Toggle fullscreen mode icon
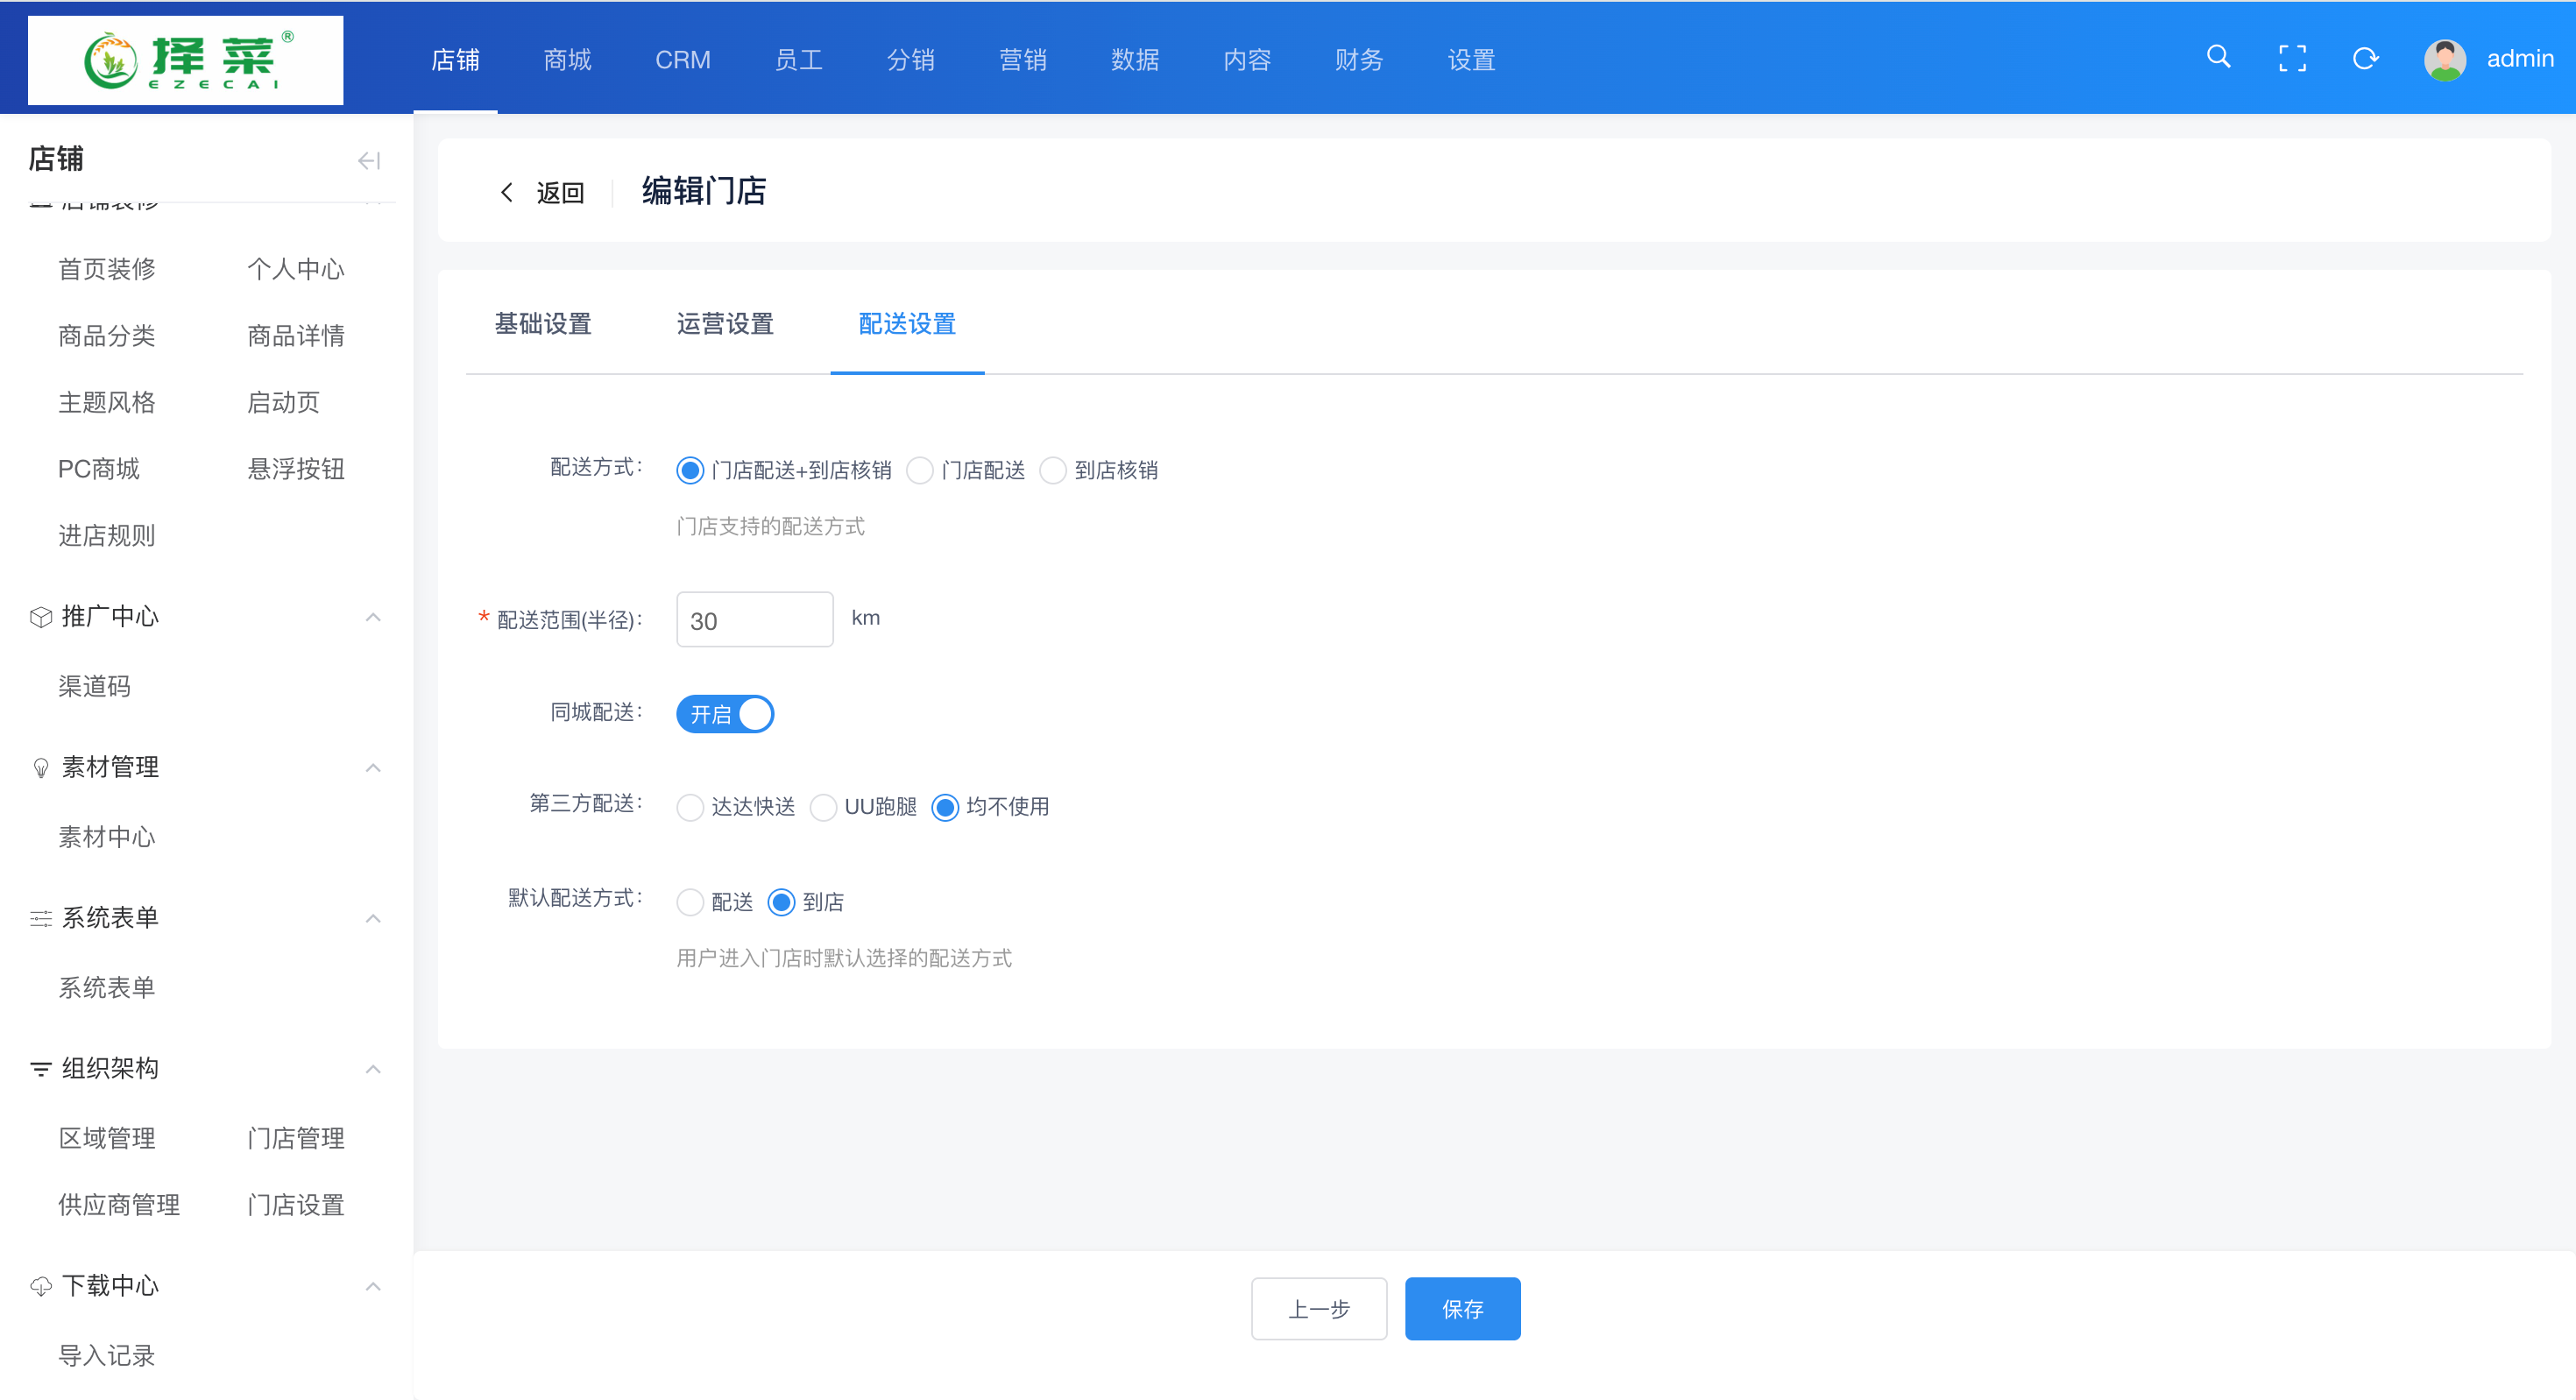This screenshot has width=2576, height=1400. click(2292, 58)
